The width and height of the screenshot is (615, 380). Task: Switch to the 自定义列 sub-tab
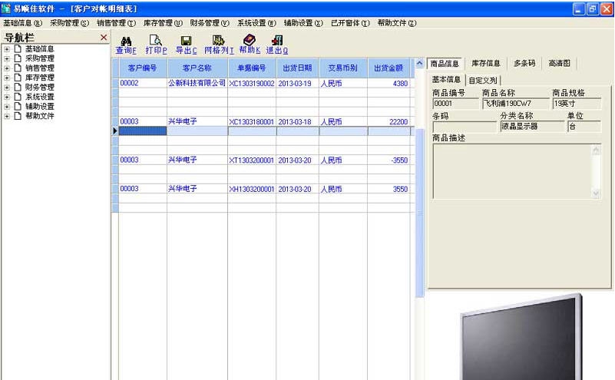pos(483,81)
